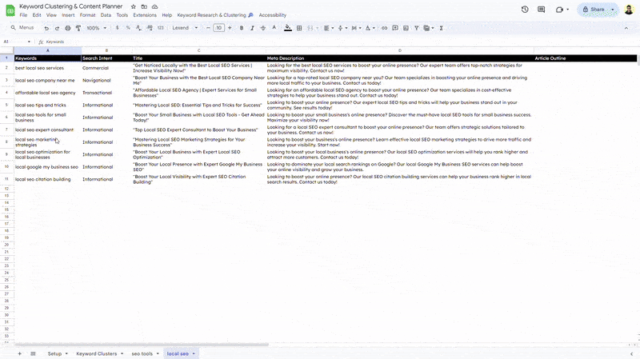Redo the last action
The height and width of the screenshot is (359, 640).
click(57, 28)
